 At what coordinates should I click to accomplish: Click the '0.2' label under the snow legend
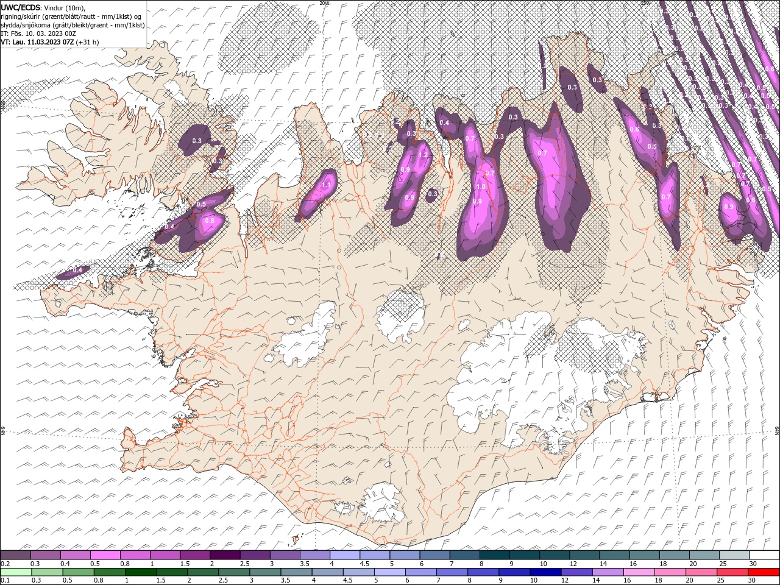click(x=5, y=564)
